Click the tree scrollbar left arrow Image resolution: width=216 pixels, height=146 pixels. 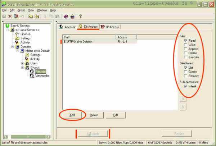pos(5,137)
